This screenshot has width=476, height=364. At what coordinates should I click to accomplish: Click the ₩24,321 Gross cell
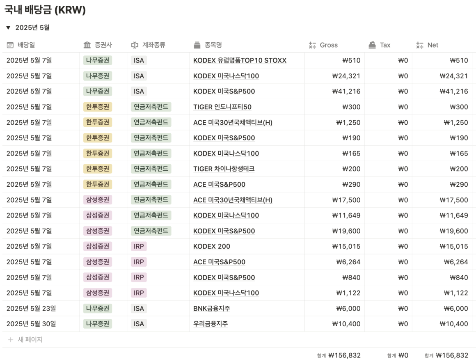334,76
